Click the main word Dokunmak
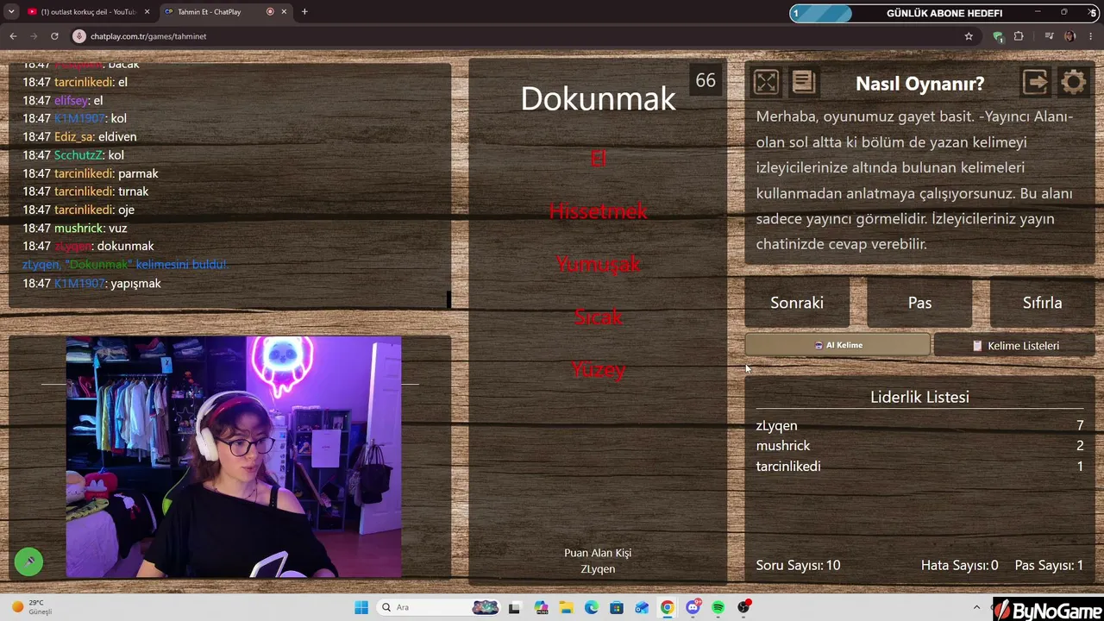 point(598,99)
